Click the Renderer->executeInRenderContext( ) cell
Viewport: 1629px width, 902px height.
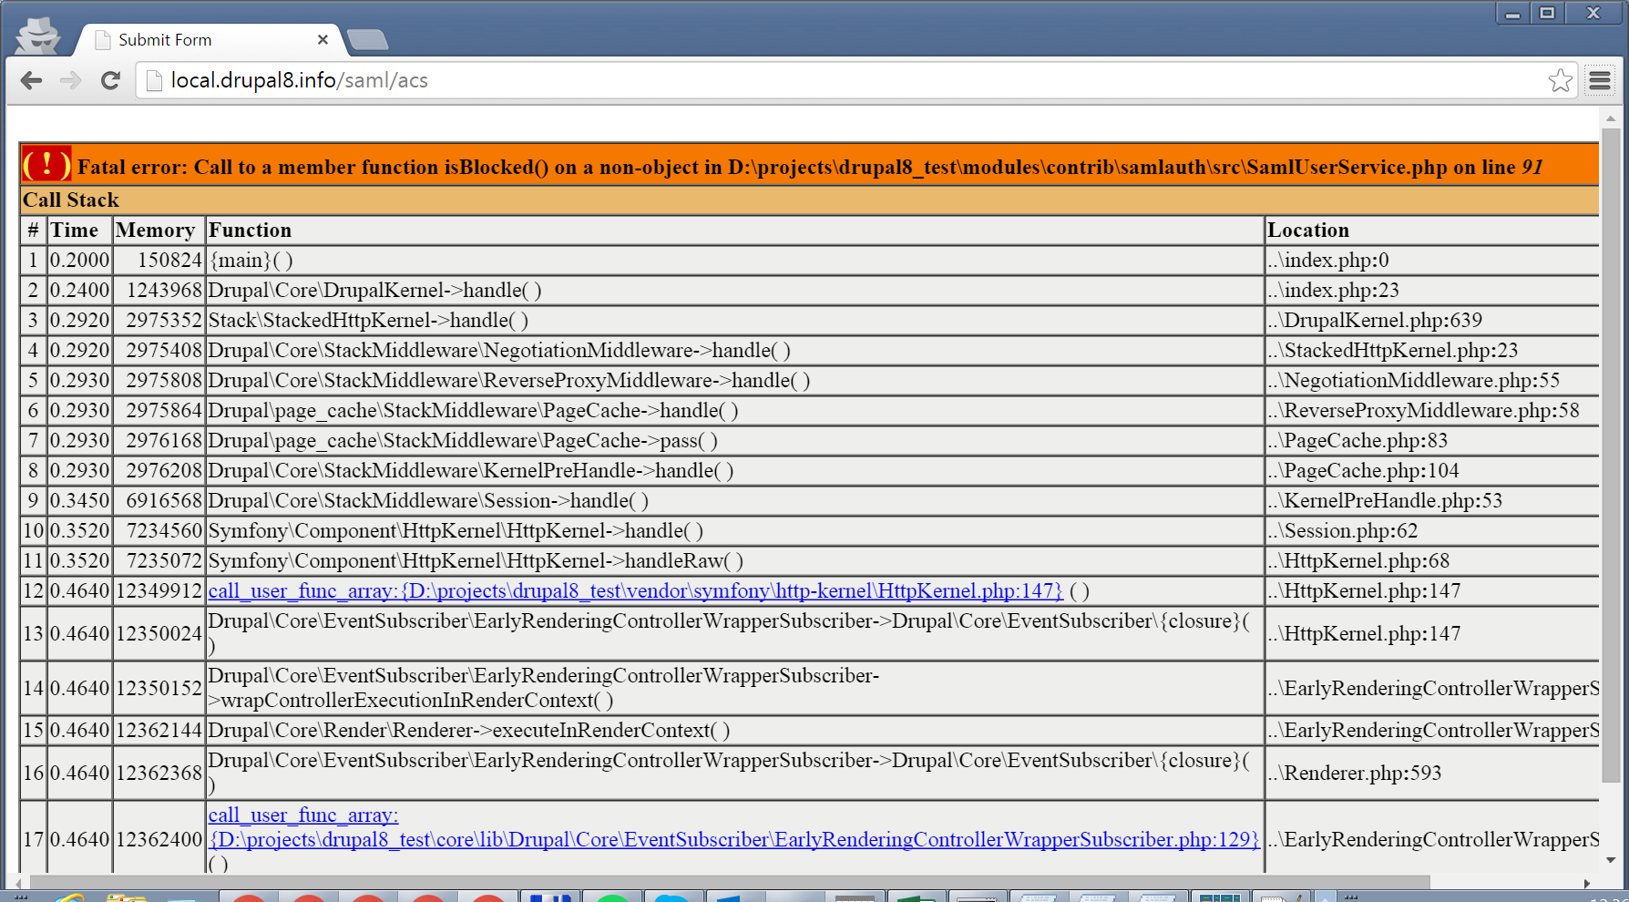click(x=734, y=730)
